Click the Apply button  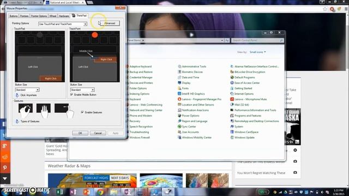tap(115, 133)
